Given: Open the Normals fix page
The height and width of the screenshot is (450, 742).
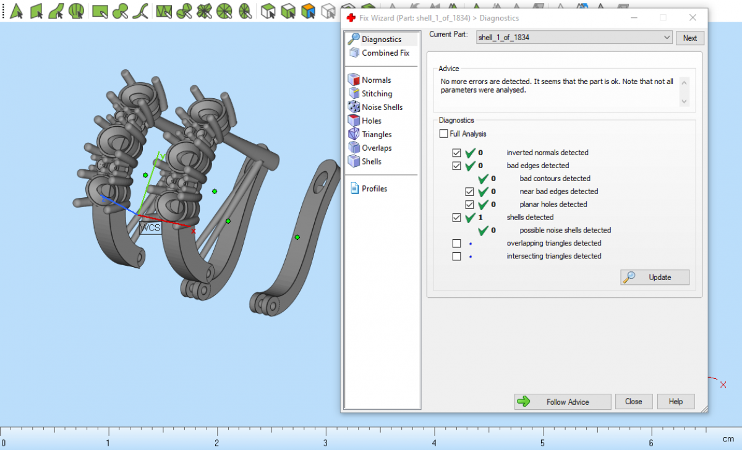Looking at the screenshot, I should click(376, 80).
